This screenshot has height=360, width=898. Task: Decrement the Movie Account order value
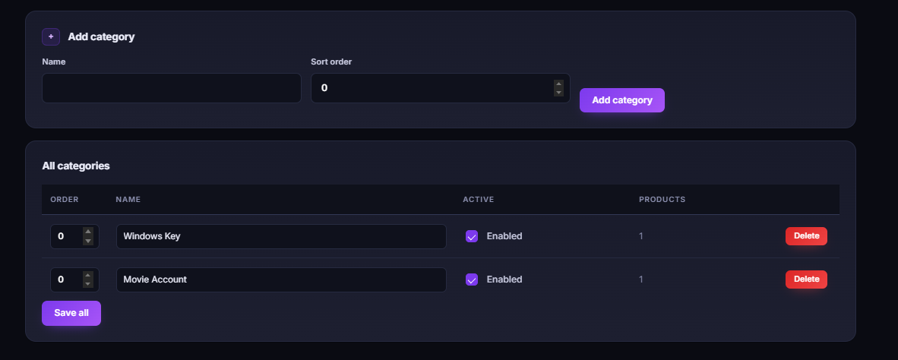[x=87, y=284]
